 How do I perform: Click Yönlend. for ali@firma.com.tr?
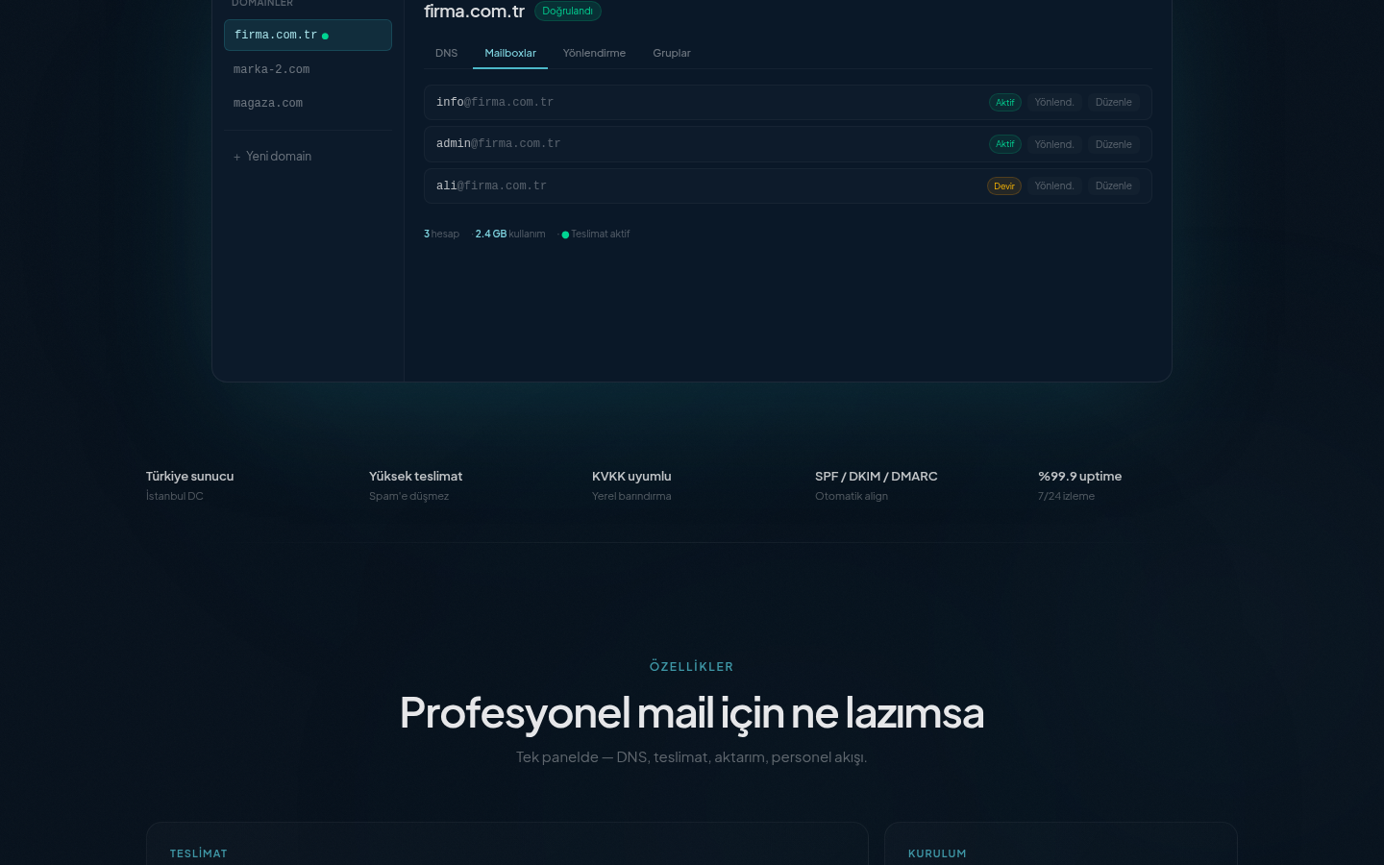(1054, 185)
